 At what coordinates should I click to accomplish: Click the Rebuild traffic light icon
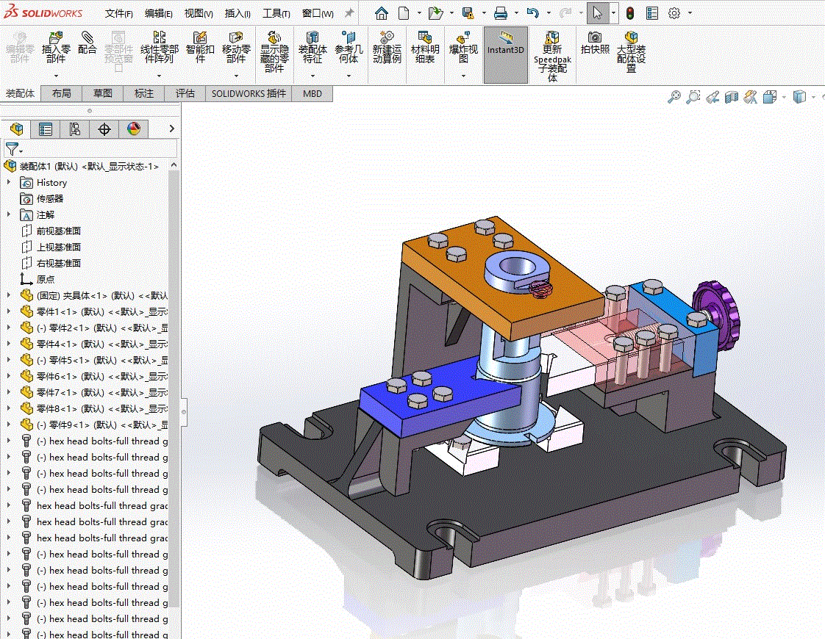[x=630, y=13]
